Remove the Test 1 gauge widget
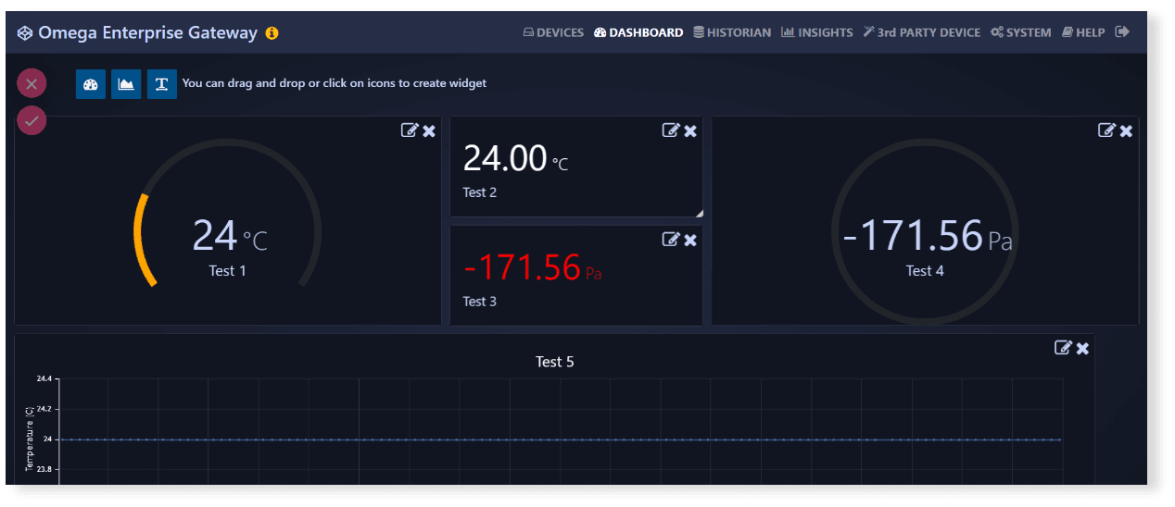 tap(429, 131)
